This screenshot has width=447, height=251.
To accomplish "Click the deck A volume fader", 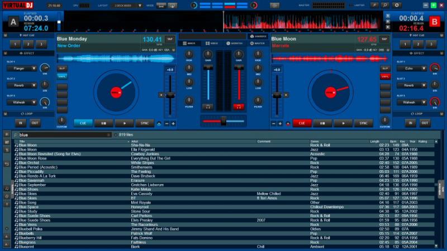I will 208,67.
